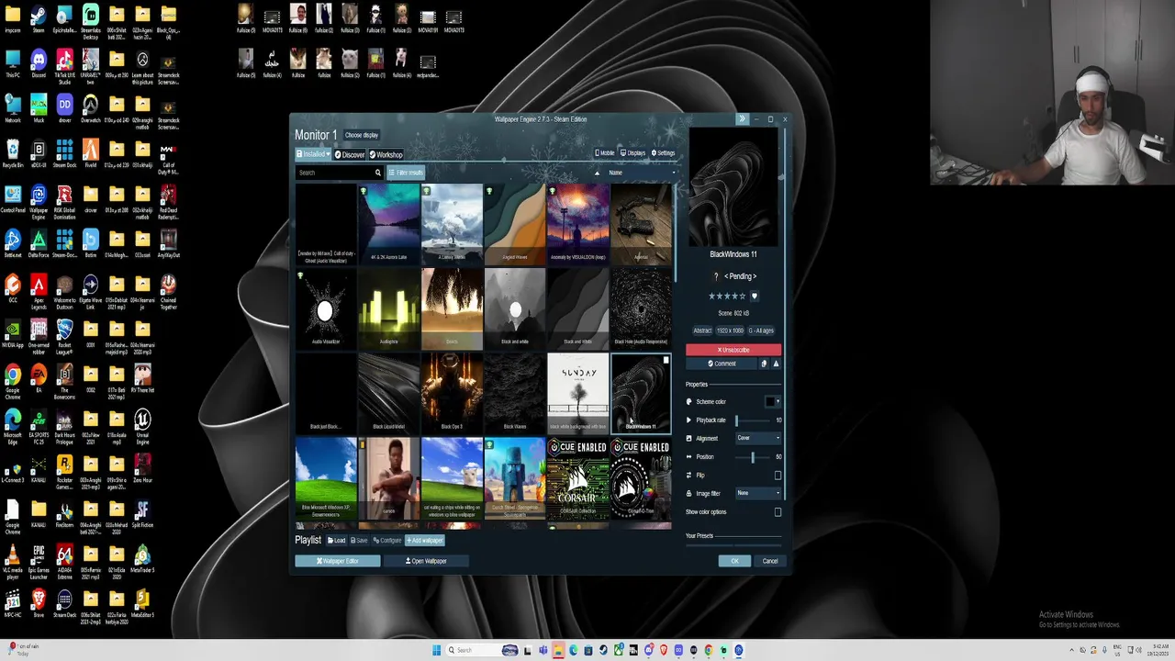Open the Wallpaper Editor
Viewport: 1175px width, 661px height.
coord(337,561)
